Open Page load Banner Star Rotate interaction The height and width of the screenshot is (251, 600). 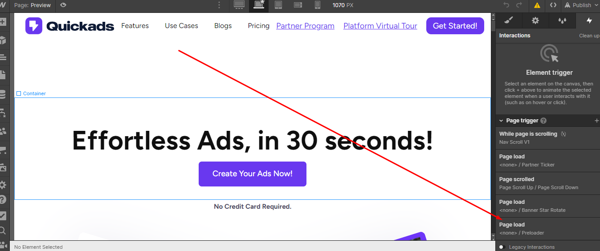548,206
